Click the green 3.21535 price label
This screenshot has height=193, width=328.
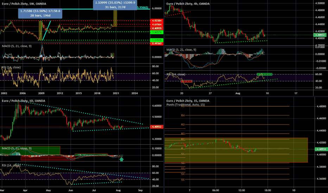pos(157,40)
